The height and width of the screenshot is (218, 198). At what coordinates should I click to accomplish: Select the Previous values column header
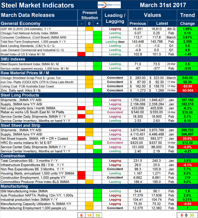[137, 24]
